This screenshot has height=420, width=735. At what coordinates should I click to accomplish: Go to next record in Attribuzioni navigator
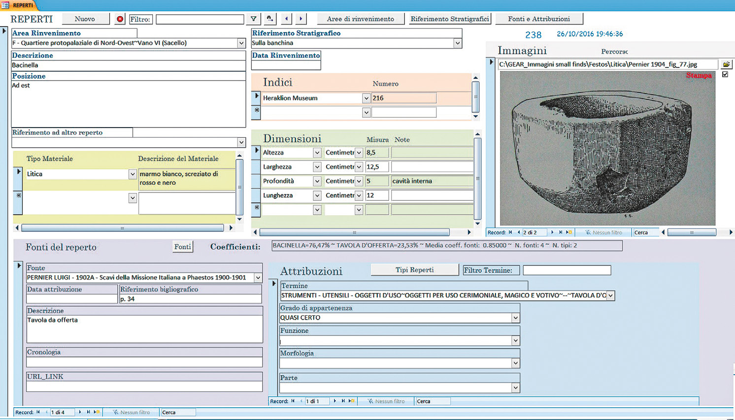click(x=335, y=401)
